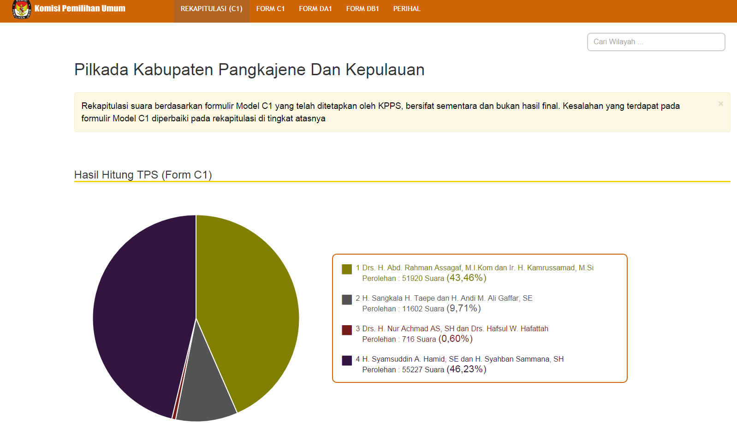737x423 pixels.
Task: Click candidate name H. Syamsuddin A. Hamid
Action: [x=404, y=359]
